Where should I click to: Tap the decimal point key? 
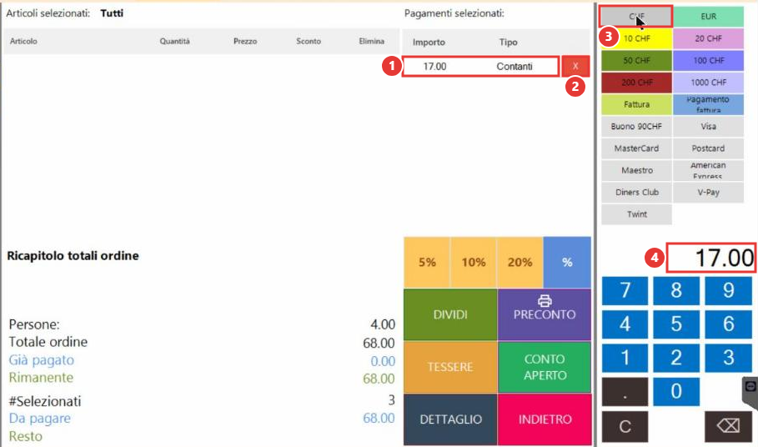click(625, 391)
